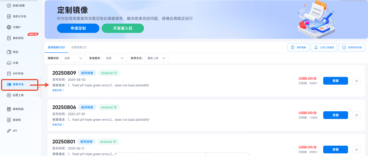
Task: Go to 云盘 cloud storage
Action: click(15, 63)
